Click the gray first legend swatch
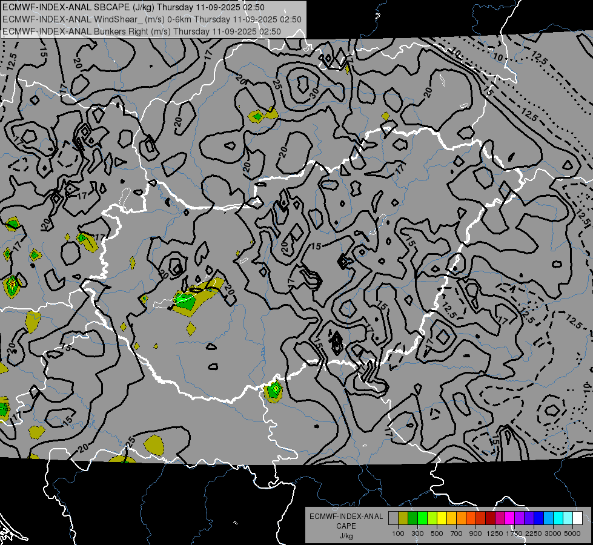Image resolution: width=593 pixels, height=545 pixels. [393, 518]
